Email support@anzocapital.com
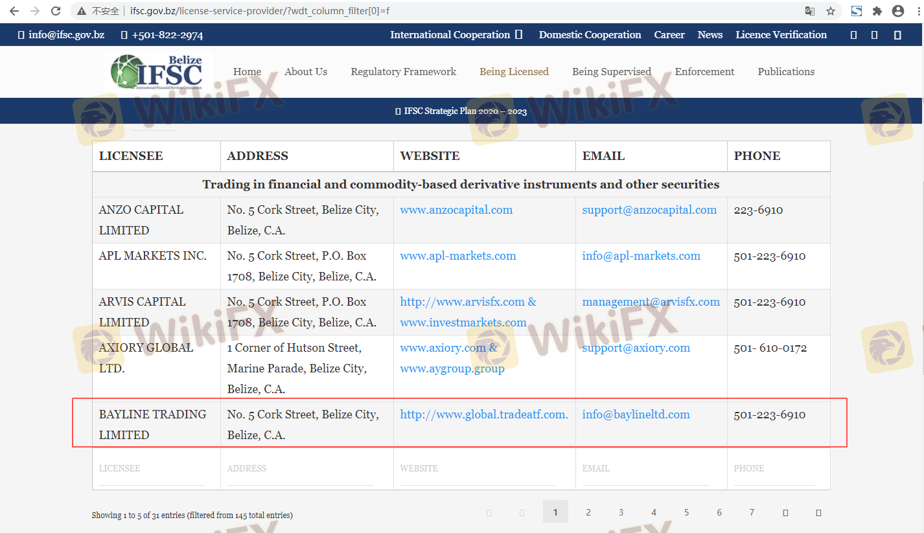Screen dimensions: 924x533 (x=649, y=210)
